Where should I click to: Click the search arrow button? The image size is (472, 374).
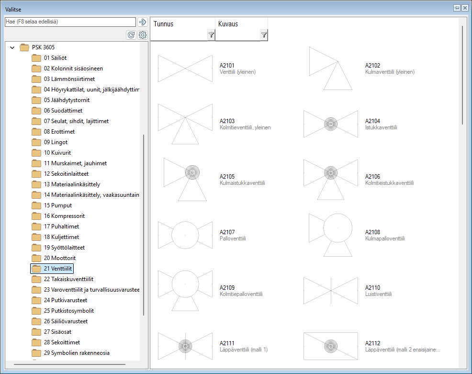142,22
